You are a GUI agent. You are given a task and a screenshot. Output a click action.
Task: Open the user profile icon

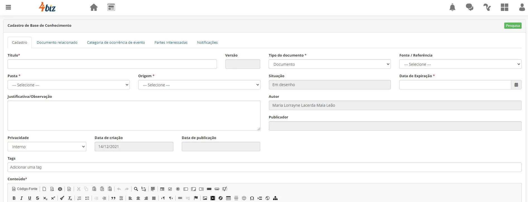click(x=522, y=7)
